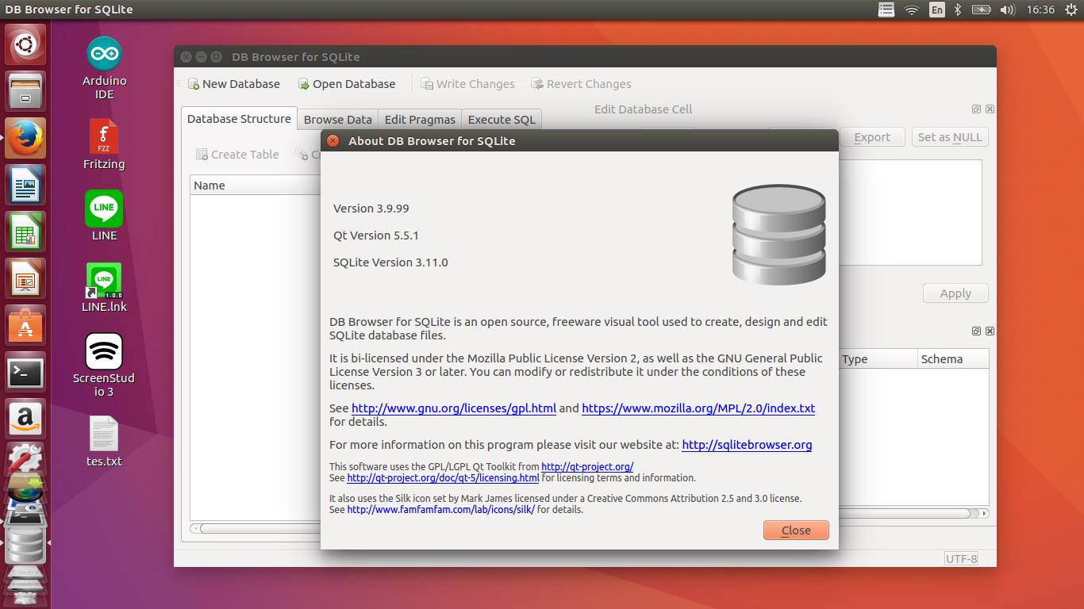Click Export in Edit Database Cell
1084x609 pixels.
point(872,137)
